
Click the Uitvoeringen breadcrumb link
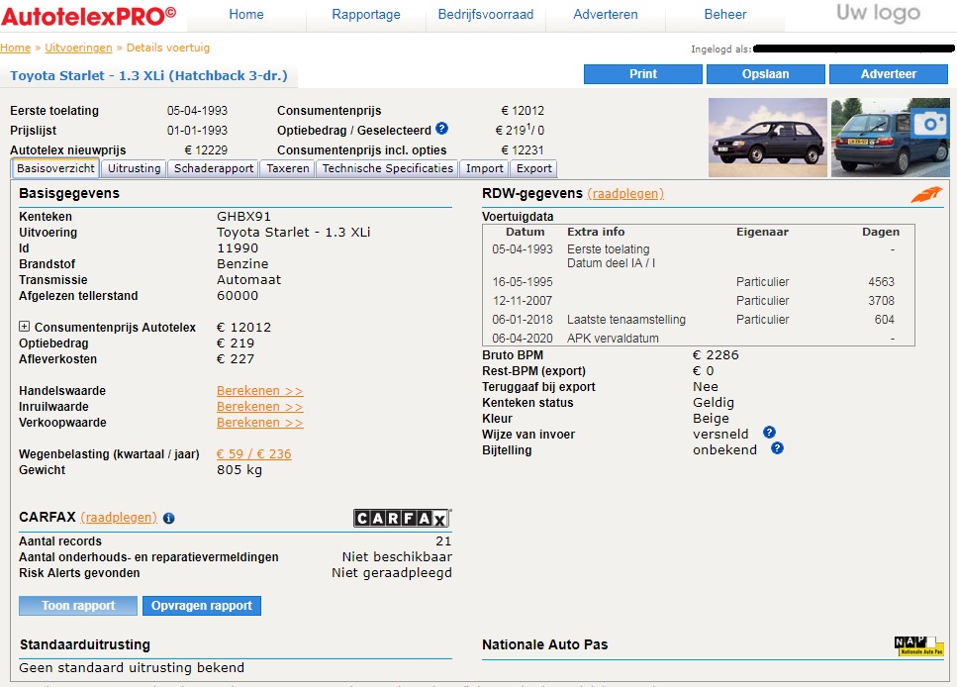point(78,48)
